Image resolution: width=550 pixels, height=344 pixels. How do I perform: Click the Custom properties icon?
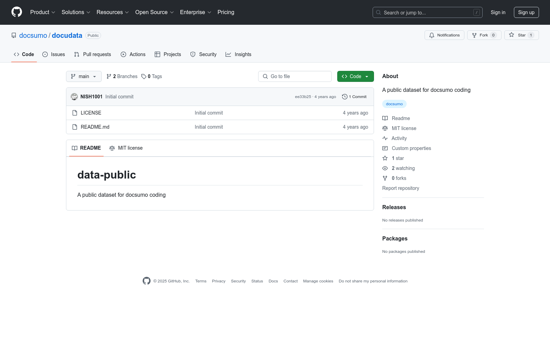coord(385,148)
